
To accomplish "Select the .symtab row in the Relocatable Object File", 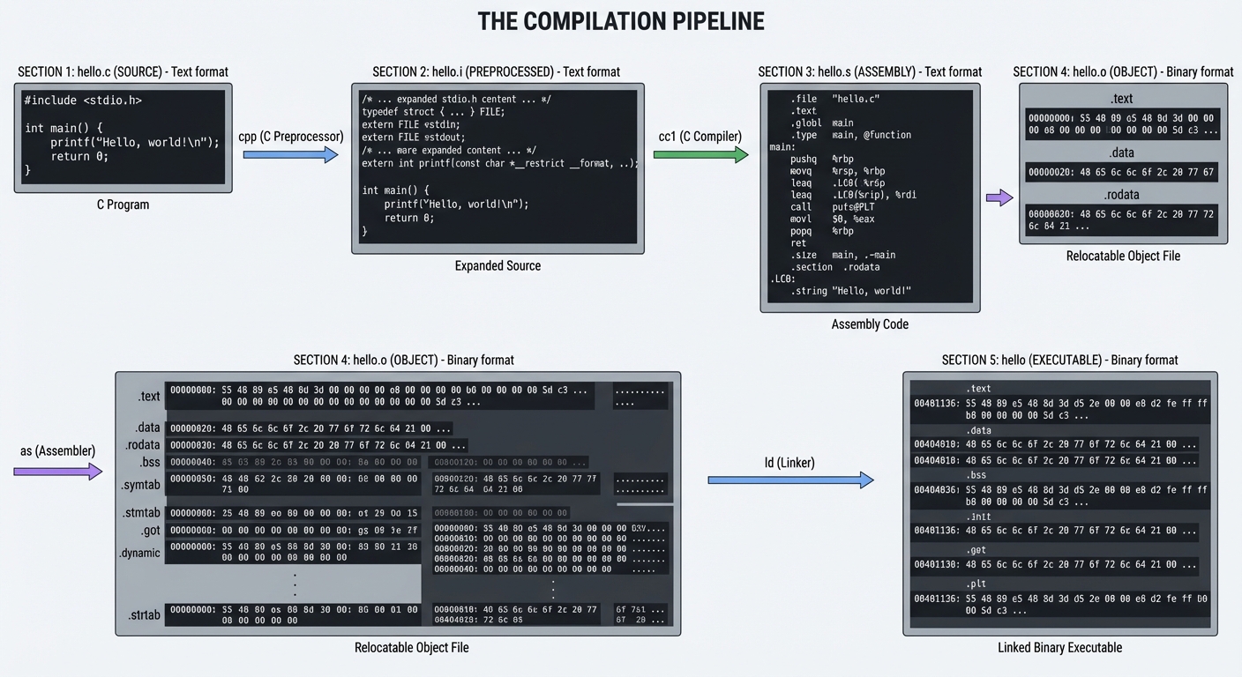I will tap(143, 485).
